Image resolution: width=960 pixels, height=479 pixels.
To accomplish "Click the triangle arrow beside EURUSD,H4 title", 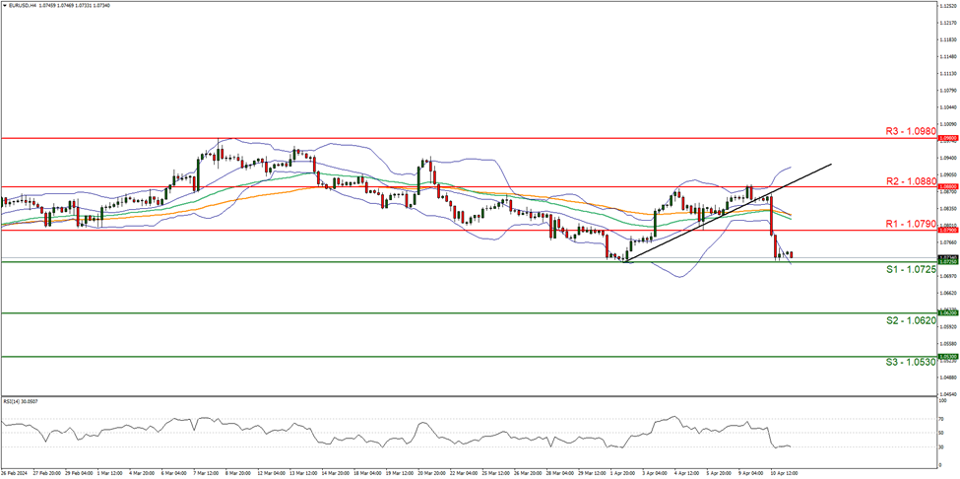I will [5, 5].
